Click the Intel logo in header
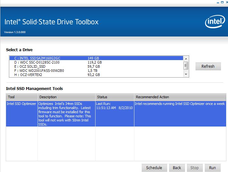 click(x=215, y=22)
